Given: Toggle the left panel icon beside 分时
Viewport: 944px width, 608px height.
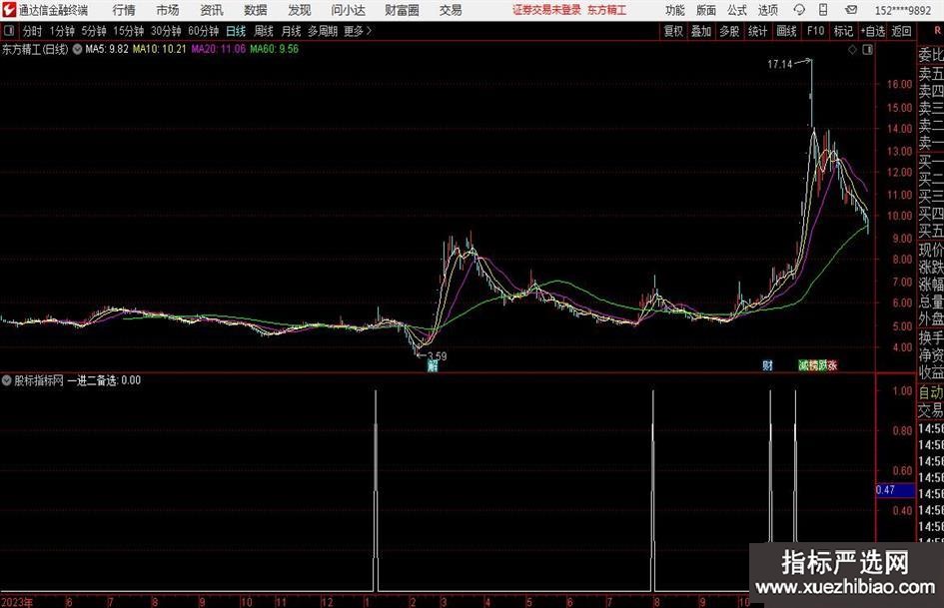Looking at the screenshot, I should pos(9,31).
